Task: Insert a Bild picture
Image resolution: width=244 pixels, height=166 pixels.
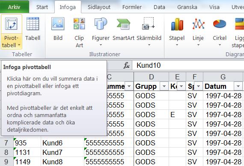Action: [58, 29]
